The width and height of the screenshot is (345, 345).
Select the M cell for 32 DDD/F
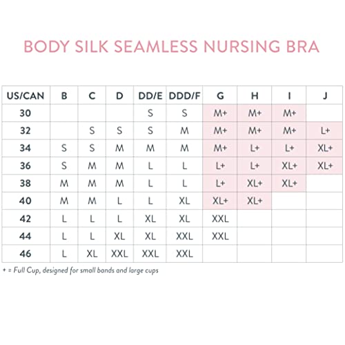184,130
